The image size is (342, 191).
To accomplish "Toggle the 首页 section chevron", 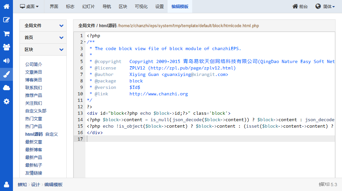I will point(61,38).
